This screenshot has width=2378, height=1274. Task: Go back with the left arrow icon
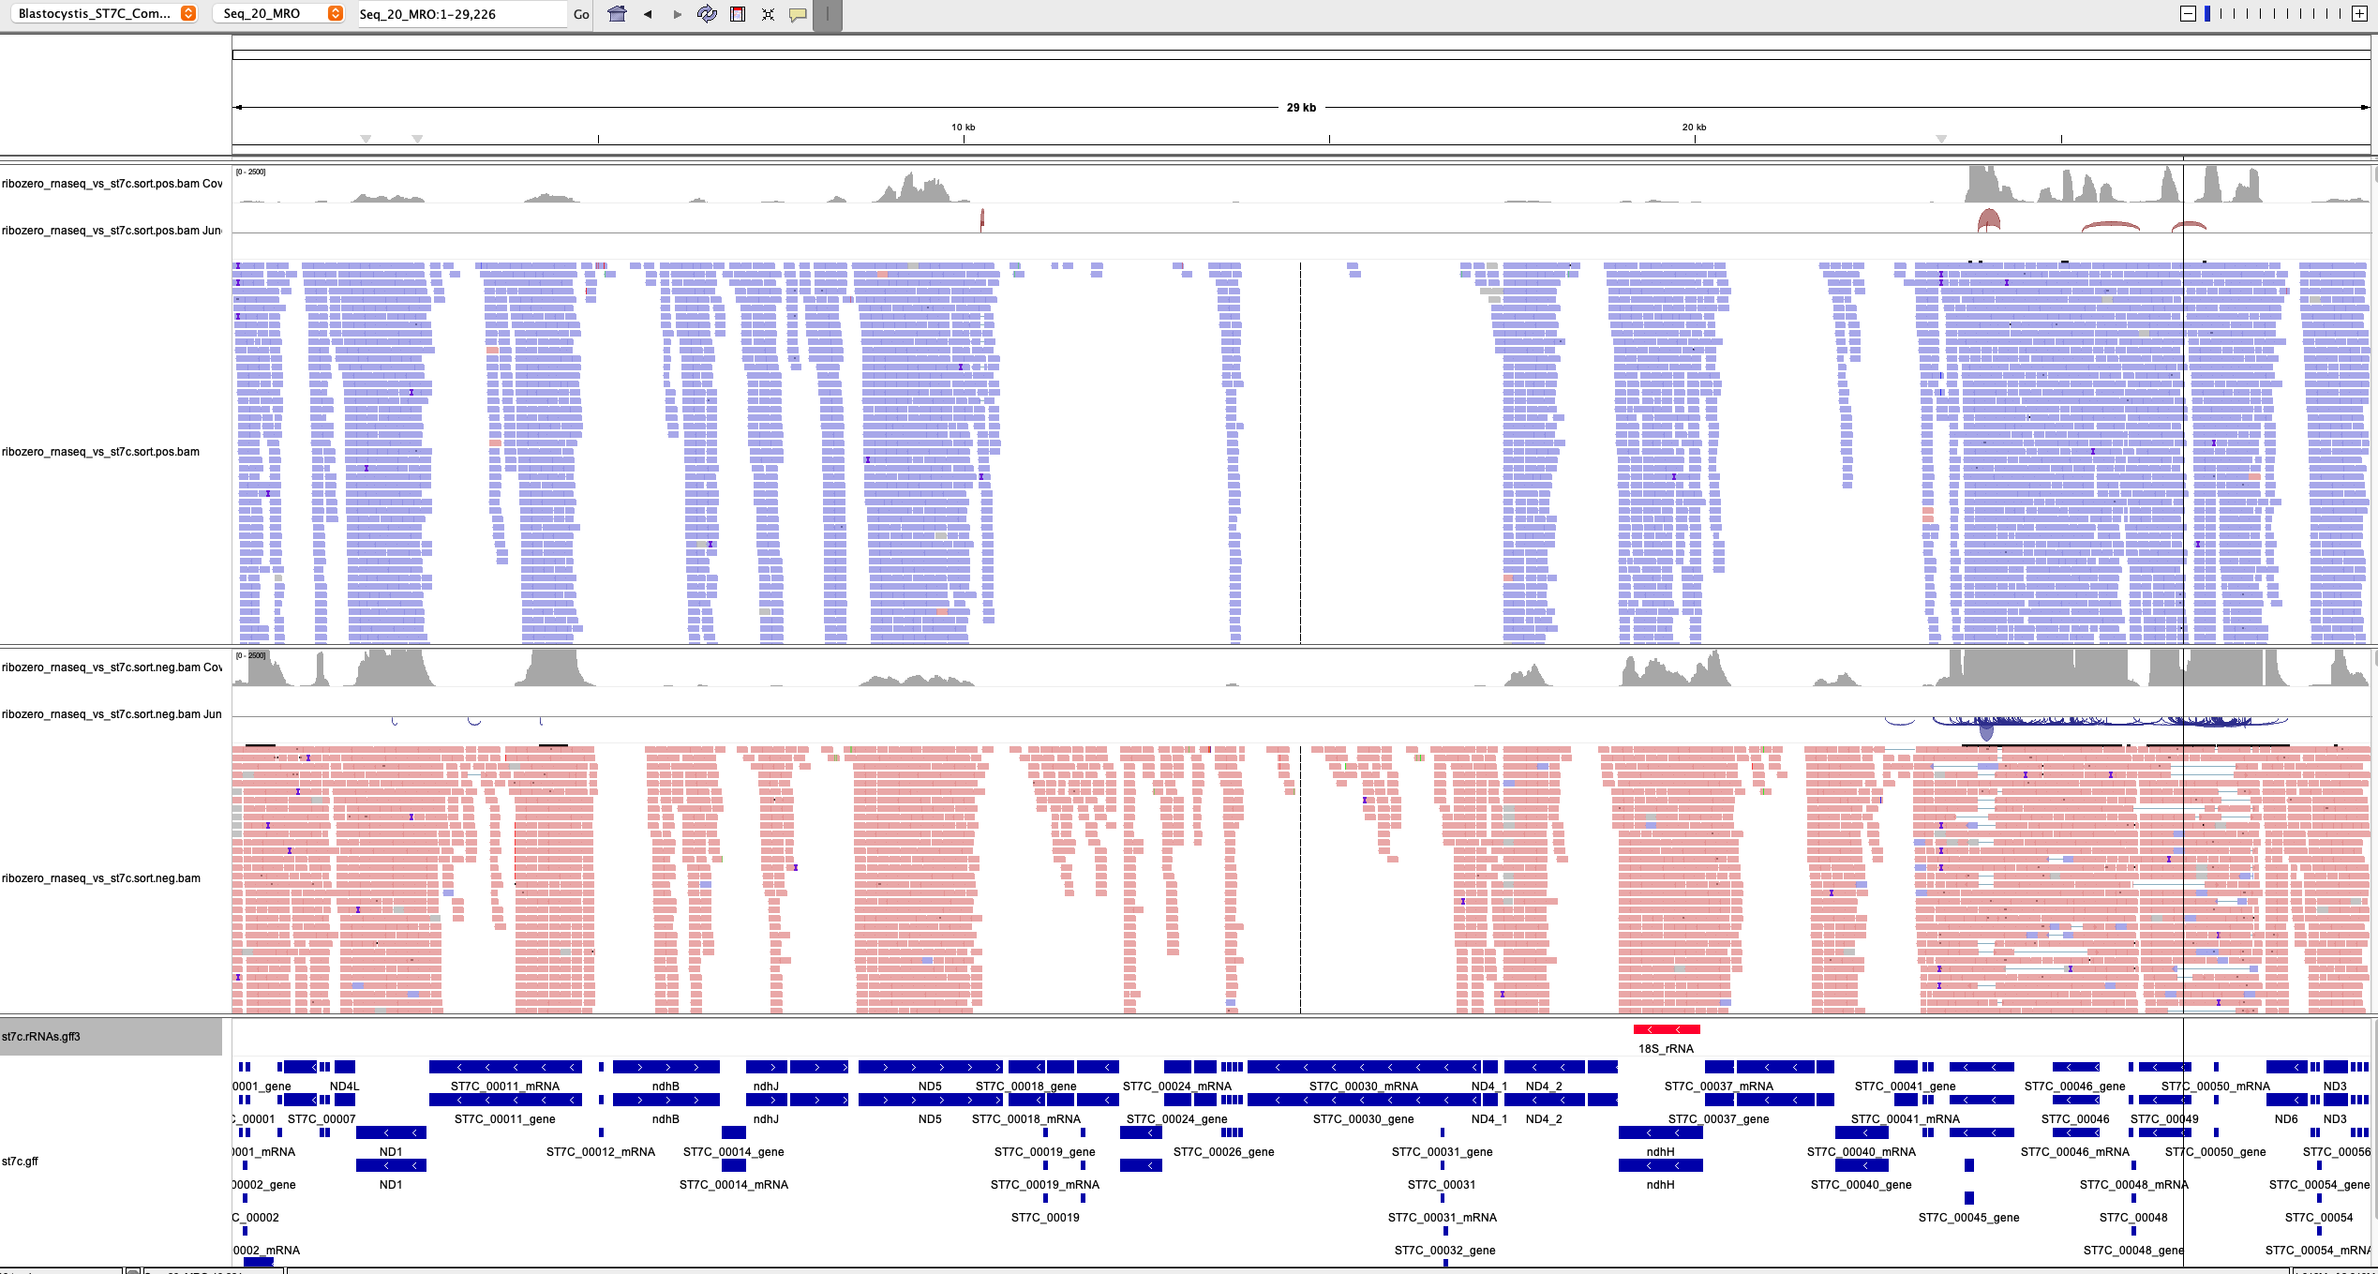(648, 14)
